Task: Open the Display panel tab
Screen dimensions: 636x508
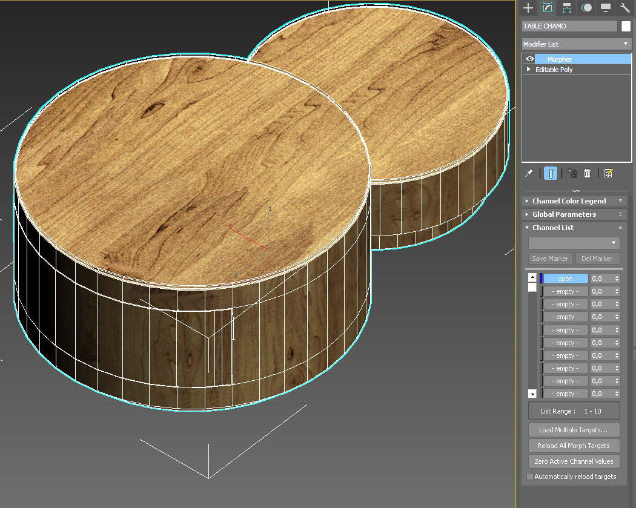Action: pyautogui.click(x=606, y=8)
